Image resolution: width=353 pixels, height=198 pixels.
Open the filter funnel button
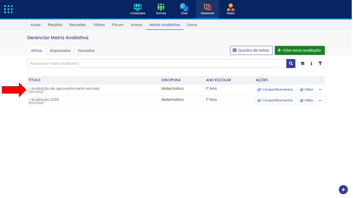click(x=320, y=63)
